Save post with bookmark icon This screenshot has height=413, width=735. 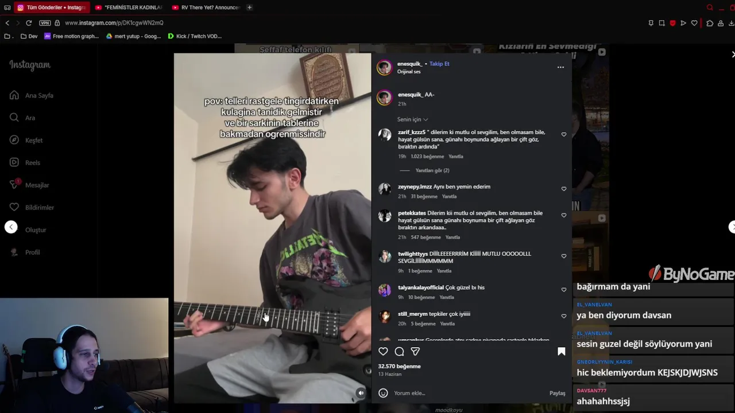pos(561,352)
